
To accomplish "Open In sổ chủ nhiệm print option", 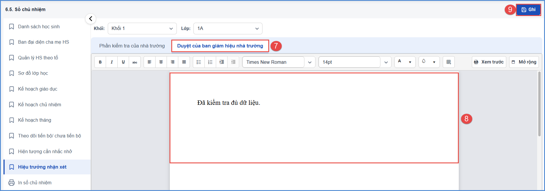I will (x=47, y=183).
